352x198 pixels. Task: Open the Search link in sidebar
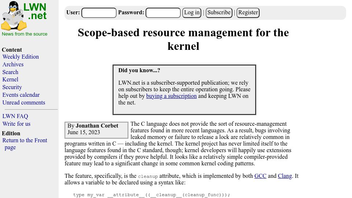tap(10, 72)
